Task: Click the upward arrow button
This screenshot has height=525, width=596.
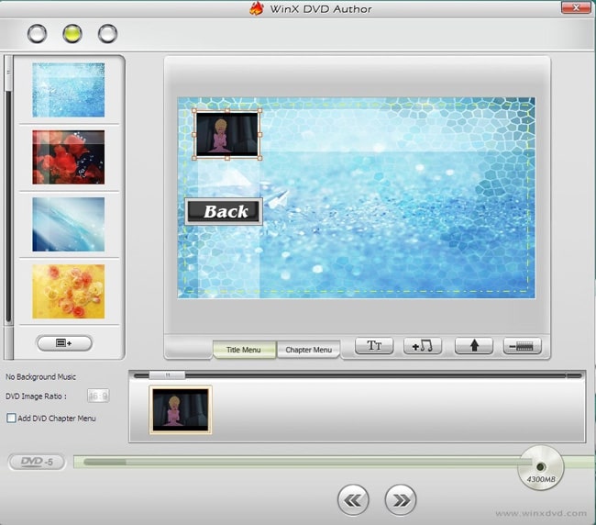Action: (x=474, y=346)
